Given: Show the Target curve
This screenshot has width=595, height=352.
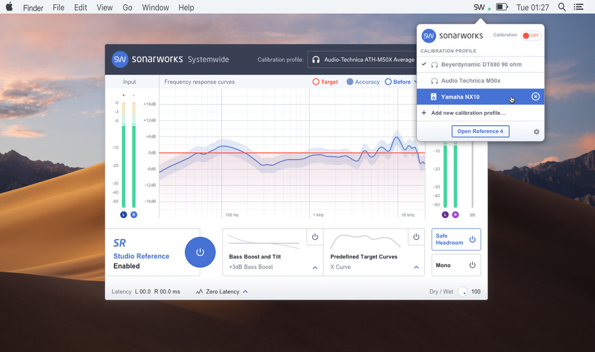Looking at the screenshot, I should pyautogui.click(x=325, y=82).
